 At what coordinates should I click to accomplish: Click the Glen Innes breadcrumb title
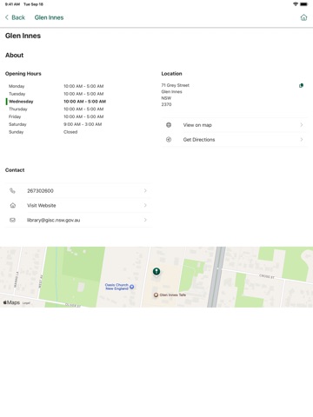point(49,17)
